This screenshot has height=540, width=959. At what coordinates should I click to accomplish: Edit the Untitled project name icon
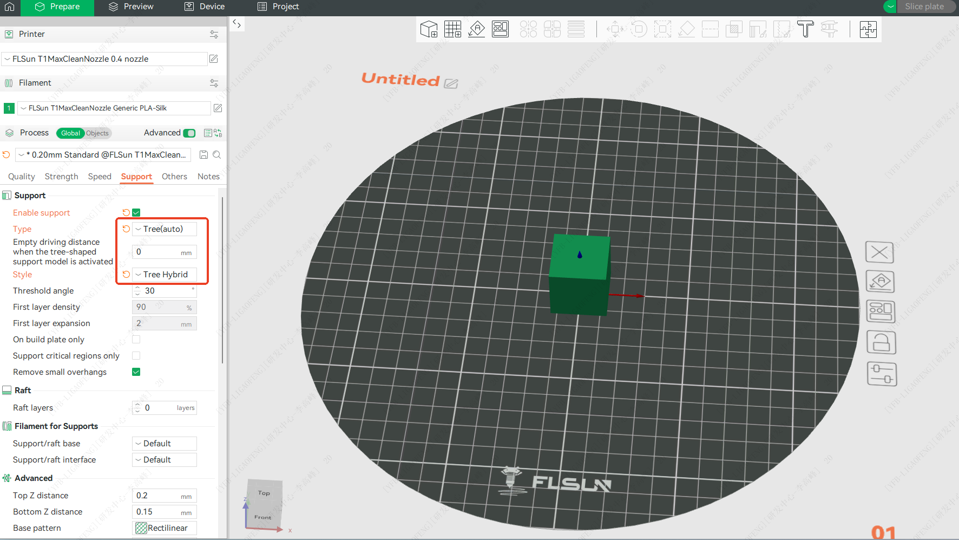pyautogui.click(x=451, y=83)
